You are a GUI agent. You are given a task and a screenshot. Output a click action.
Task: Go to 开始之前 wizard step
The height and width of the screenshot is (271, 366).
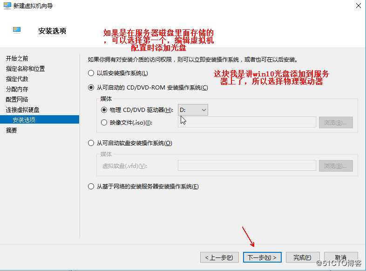[x=17, y=58]
